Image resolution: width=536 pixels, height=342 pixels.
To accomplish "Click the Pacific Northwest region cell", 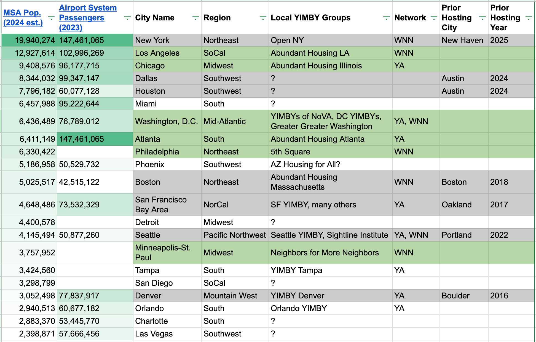I will tap(235, 235).
